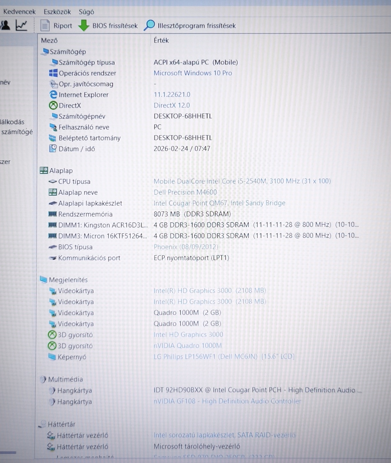Select the value 8073 MB (DDR3 SDRAM)
Viewport: 391px width, 463px height.
[192, 214]
